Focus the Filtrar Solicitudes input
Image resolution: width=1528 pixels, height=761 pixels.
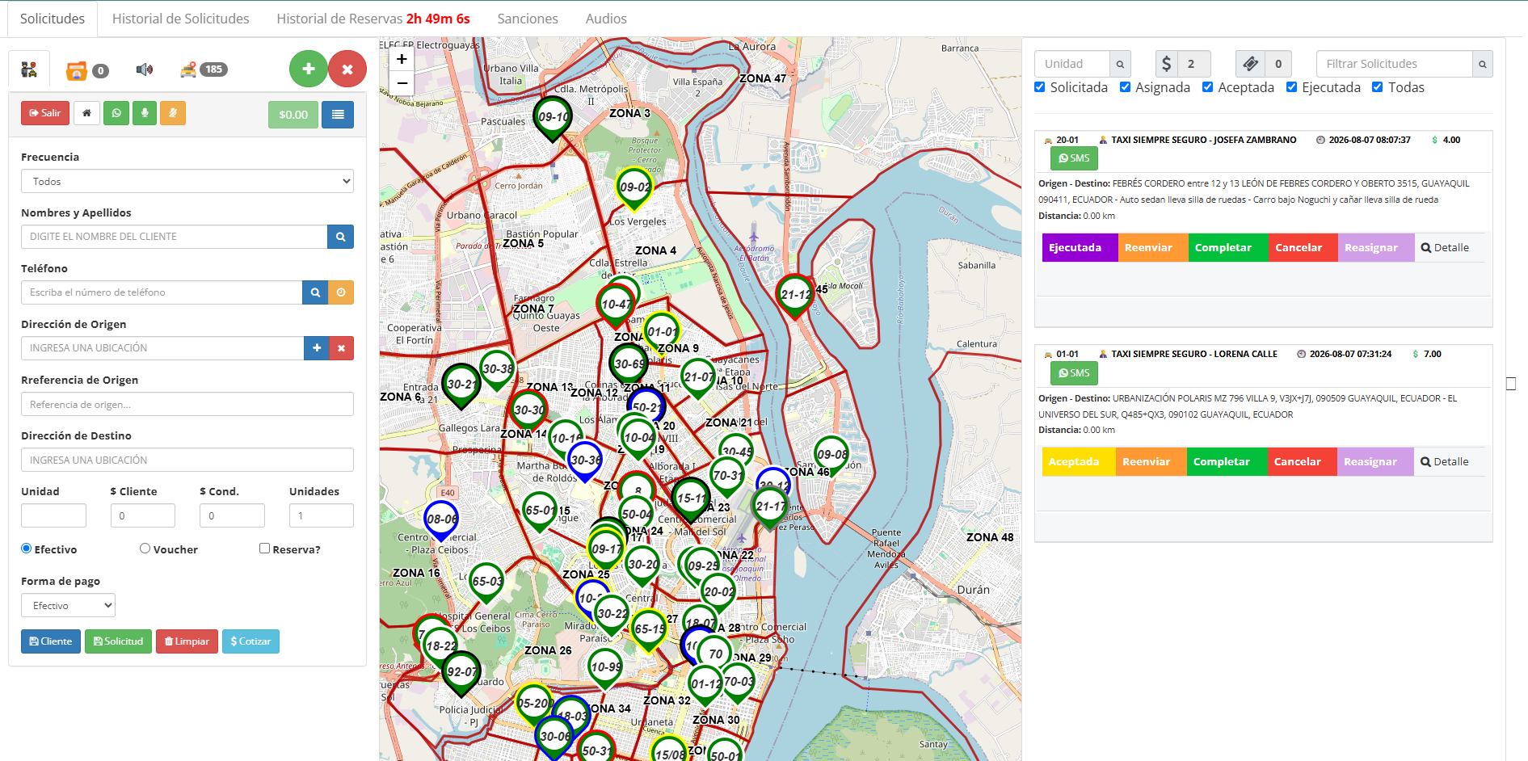[x=1394, y=64]
